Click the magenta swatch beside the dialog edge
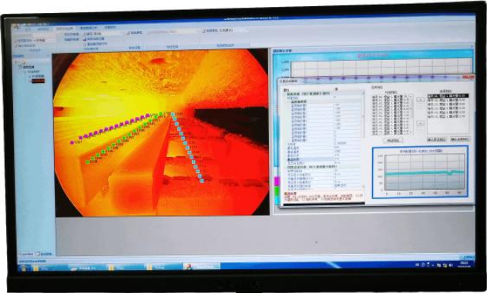The height and width of the screenshot is (293, 487). 277,181
